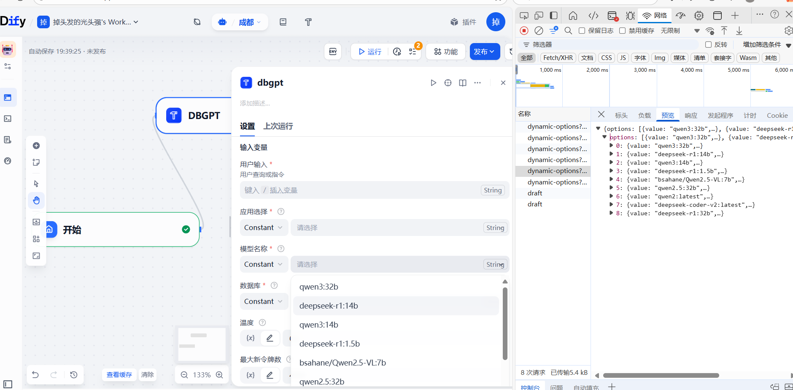Expand options item 0 qwen3:32b
The height and width of the screenshot is (390, 793).
tap(612, 145)
